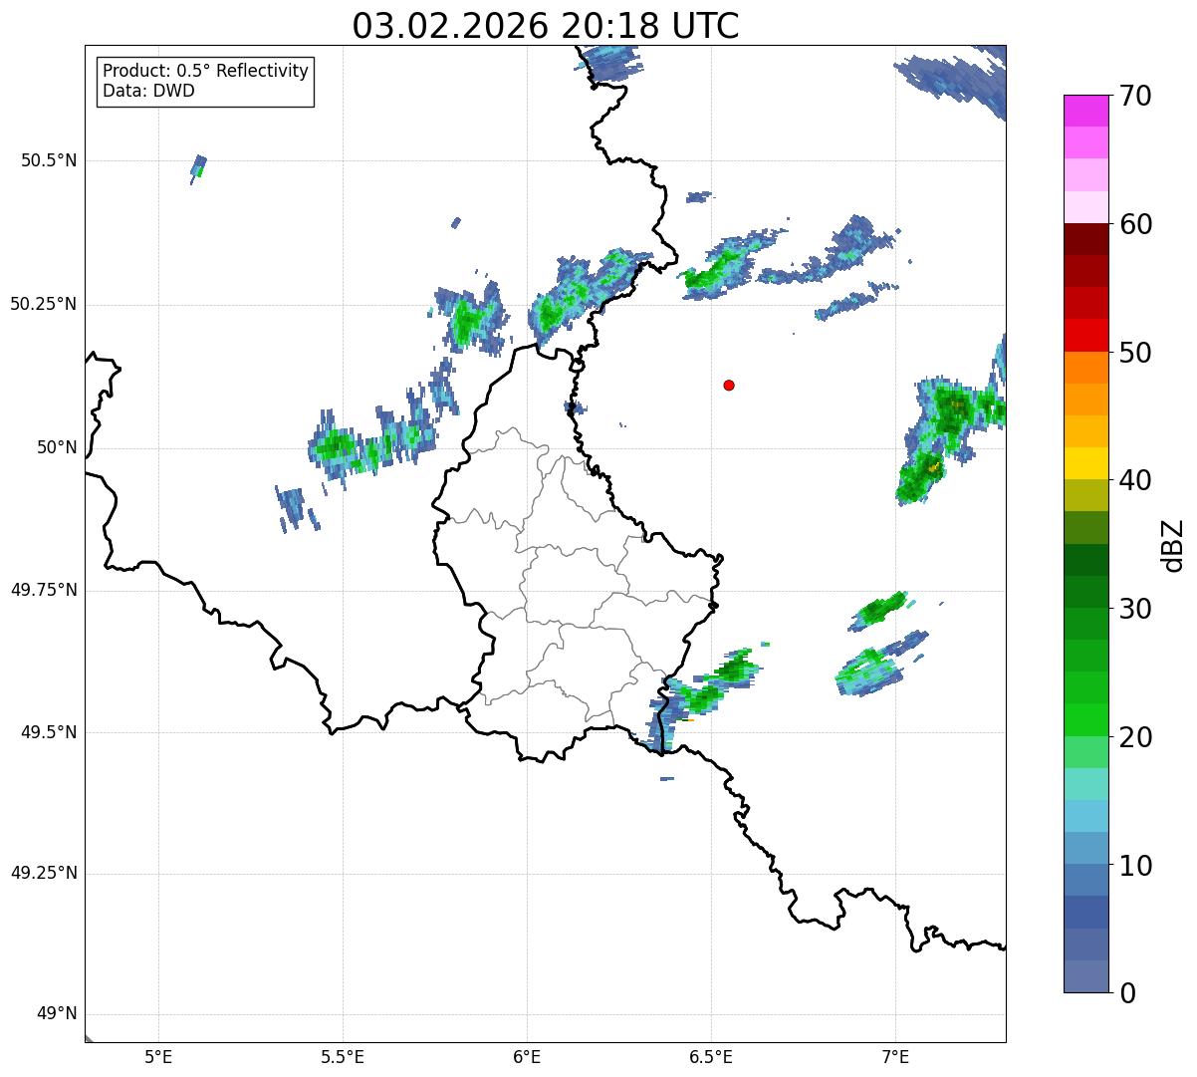The image size is (1197, 1077).
Task: Click the 20 colorbar tick label
Action: pos(1135,737)
